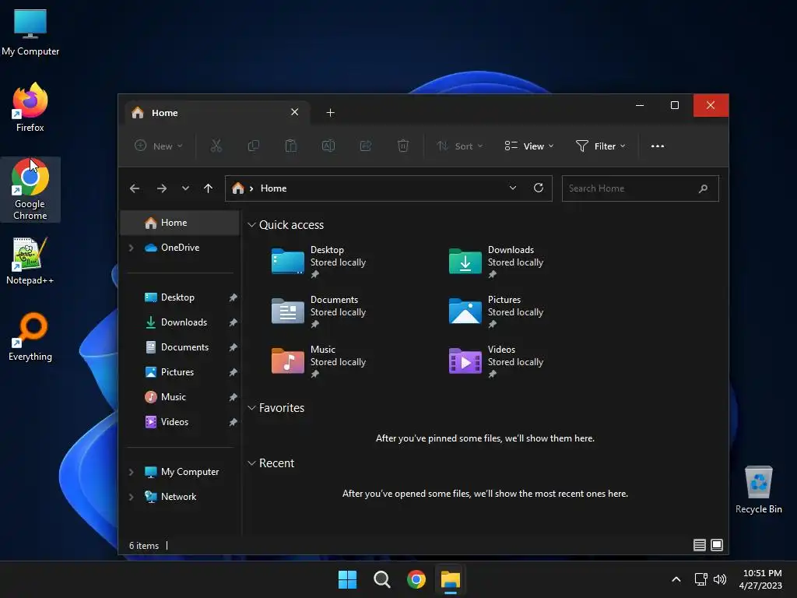
Task: Open the Videos folder in Quick access
Action: click(496, 361)
